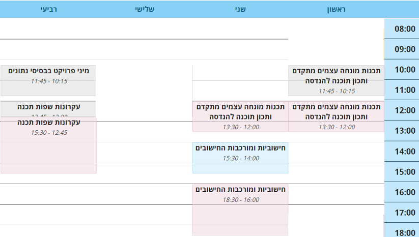Viewport: 419px width, 237px height.
Task: Select the שלישי day column header
Action: [x=144, y=9]
